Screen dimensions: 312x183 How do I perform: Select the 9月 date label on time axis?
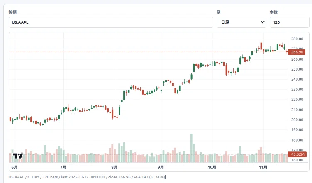[x=161, y=167]
